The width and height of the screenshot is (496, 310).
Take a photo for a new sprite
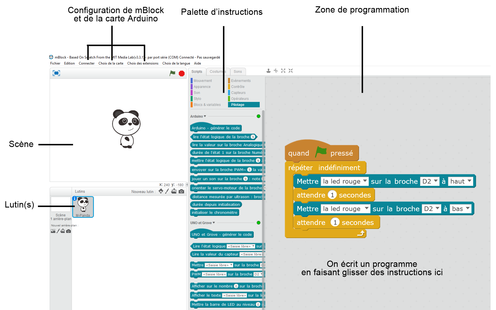coord(181,191)
